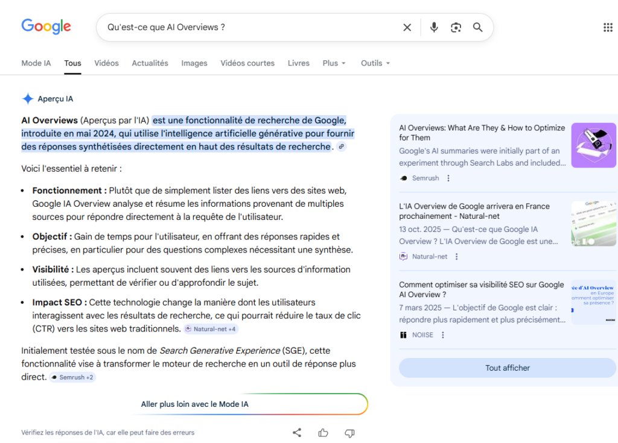This screenshot has height=443, width=618.
Task: Open the Natural-net +4 source chip
Action: click(x=211, y=329)
